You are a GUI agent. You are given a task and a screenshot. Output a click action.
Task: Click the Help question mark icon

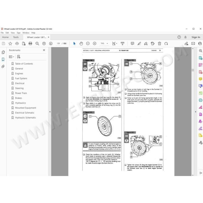coord(179,37)
